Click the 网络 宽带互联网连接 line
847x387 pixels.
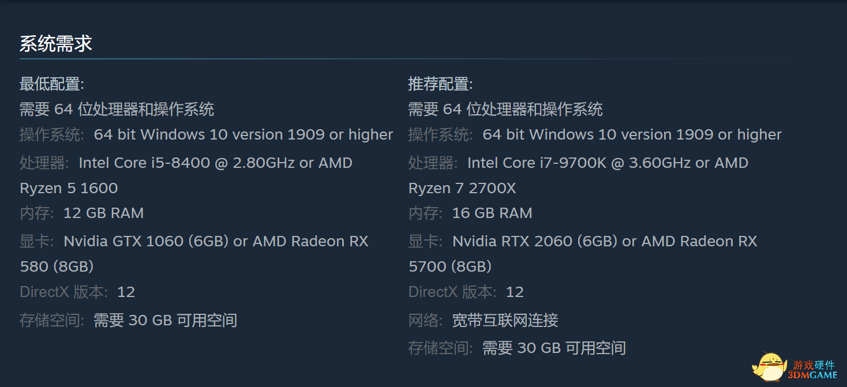pos(484,320)
